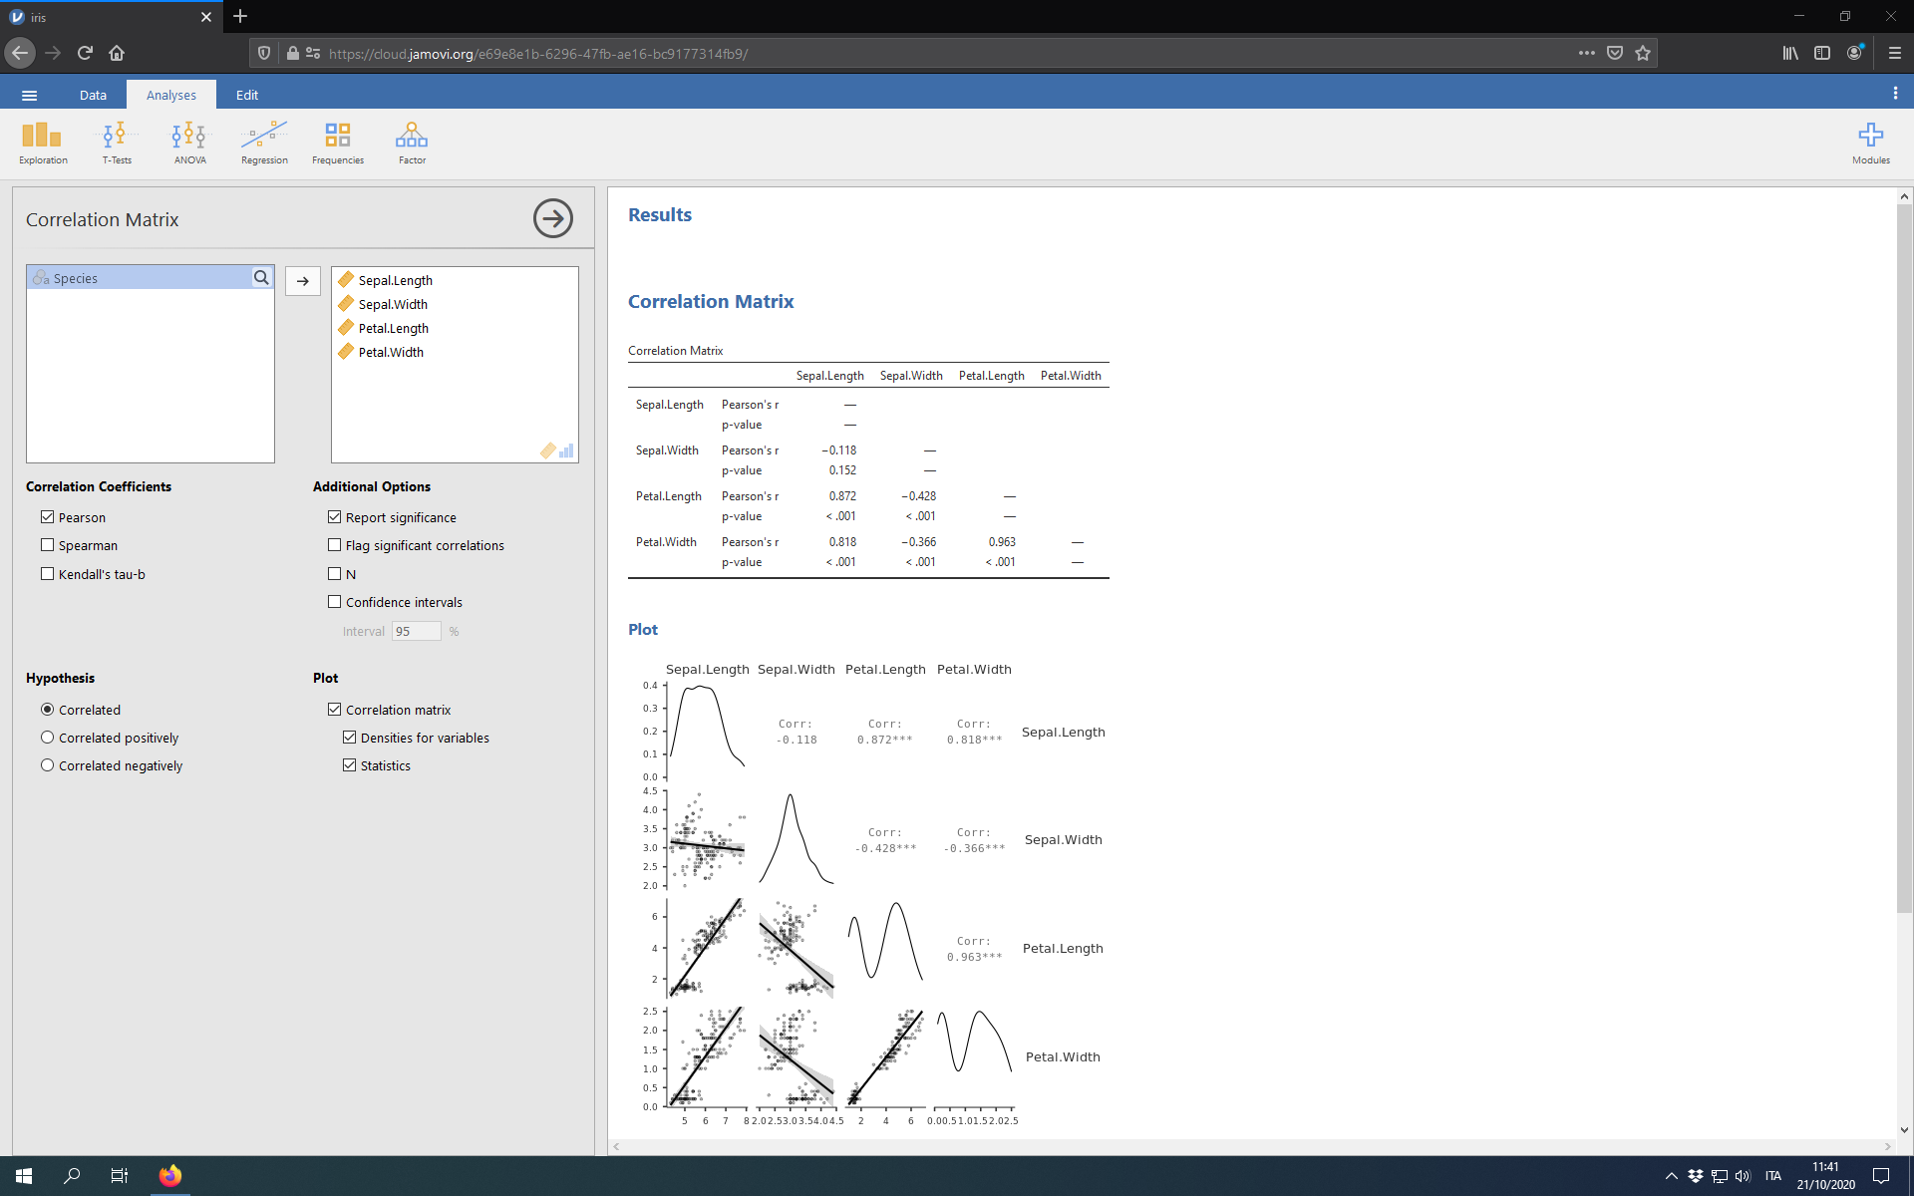The height and width of the screenshot is (1196, 1914).
Task: Enable Flag significant correlations checkbox
Action: pyautogui.click(x=335, y=545)
